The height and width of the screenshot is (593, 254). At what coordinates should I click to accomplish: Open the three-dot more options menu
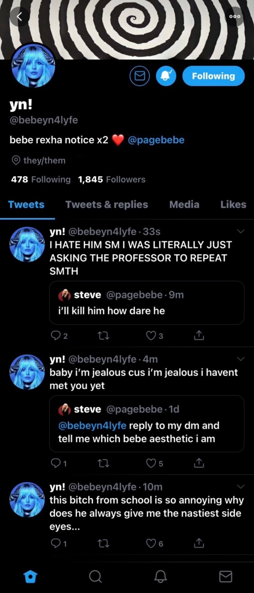coord(235,17)
